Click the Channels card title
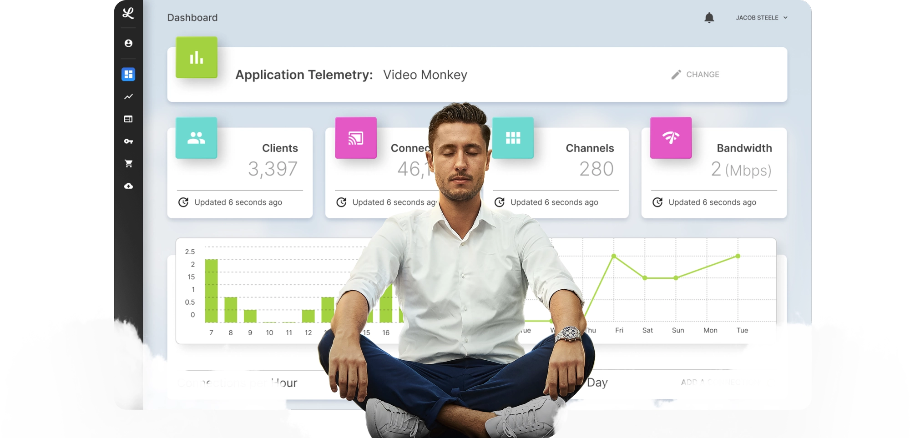This screenshot has width=910, height=438. point(590,148)
